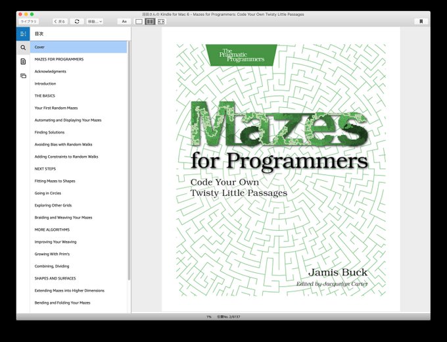Open Going in Circles chapter

(79, 193)
